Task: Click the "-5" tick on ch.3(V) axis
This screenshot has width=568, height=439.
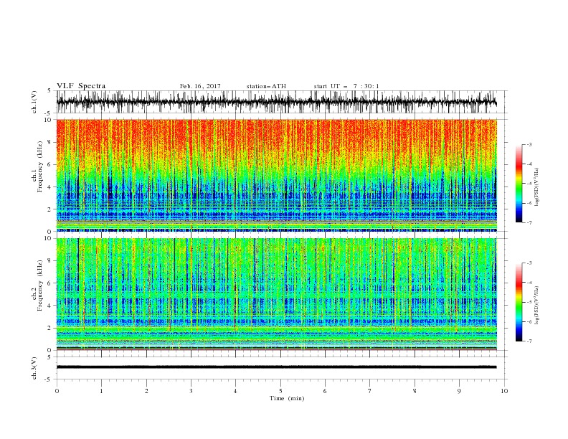Action: [x=49, y=379]
